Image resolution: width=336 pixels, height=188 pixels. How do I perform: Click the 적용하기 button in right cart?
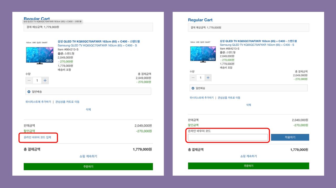pyautogui.click(x=290, y=137)
